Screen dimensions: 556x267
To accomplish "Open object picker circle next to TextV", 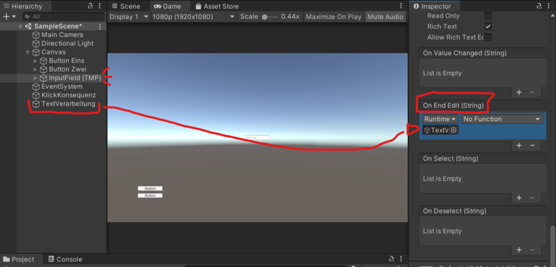I will coord(454,130).
